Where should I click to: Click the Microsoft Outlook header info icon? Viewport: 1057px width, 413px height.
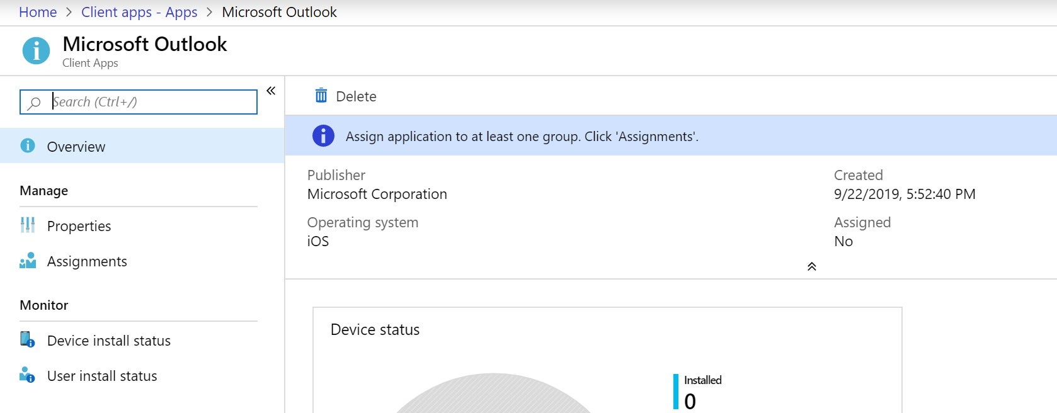click(x=36, y=50)
